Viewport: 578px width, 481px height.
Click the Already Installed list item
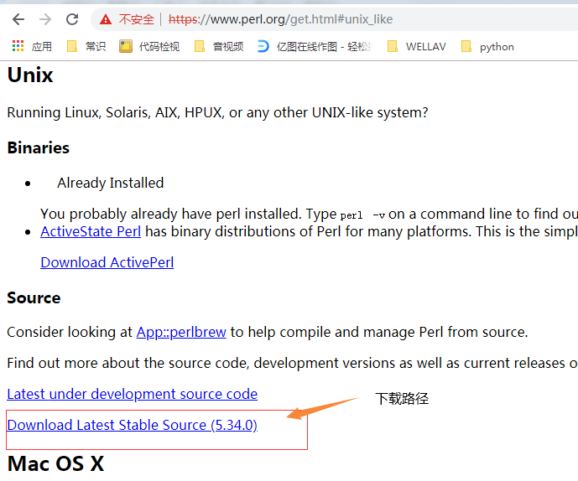[110, 183]
